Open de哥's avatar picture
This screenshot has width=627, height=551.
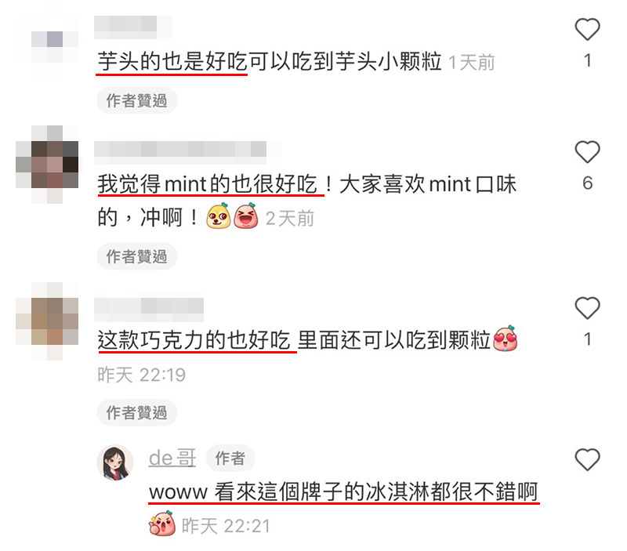(115, 462)
